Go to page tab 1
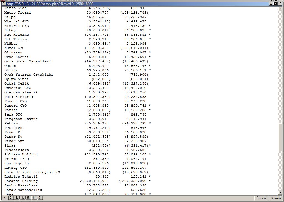284x202 pixels. tap(5, 198)
